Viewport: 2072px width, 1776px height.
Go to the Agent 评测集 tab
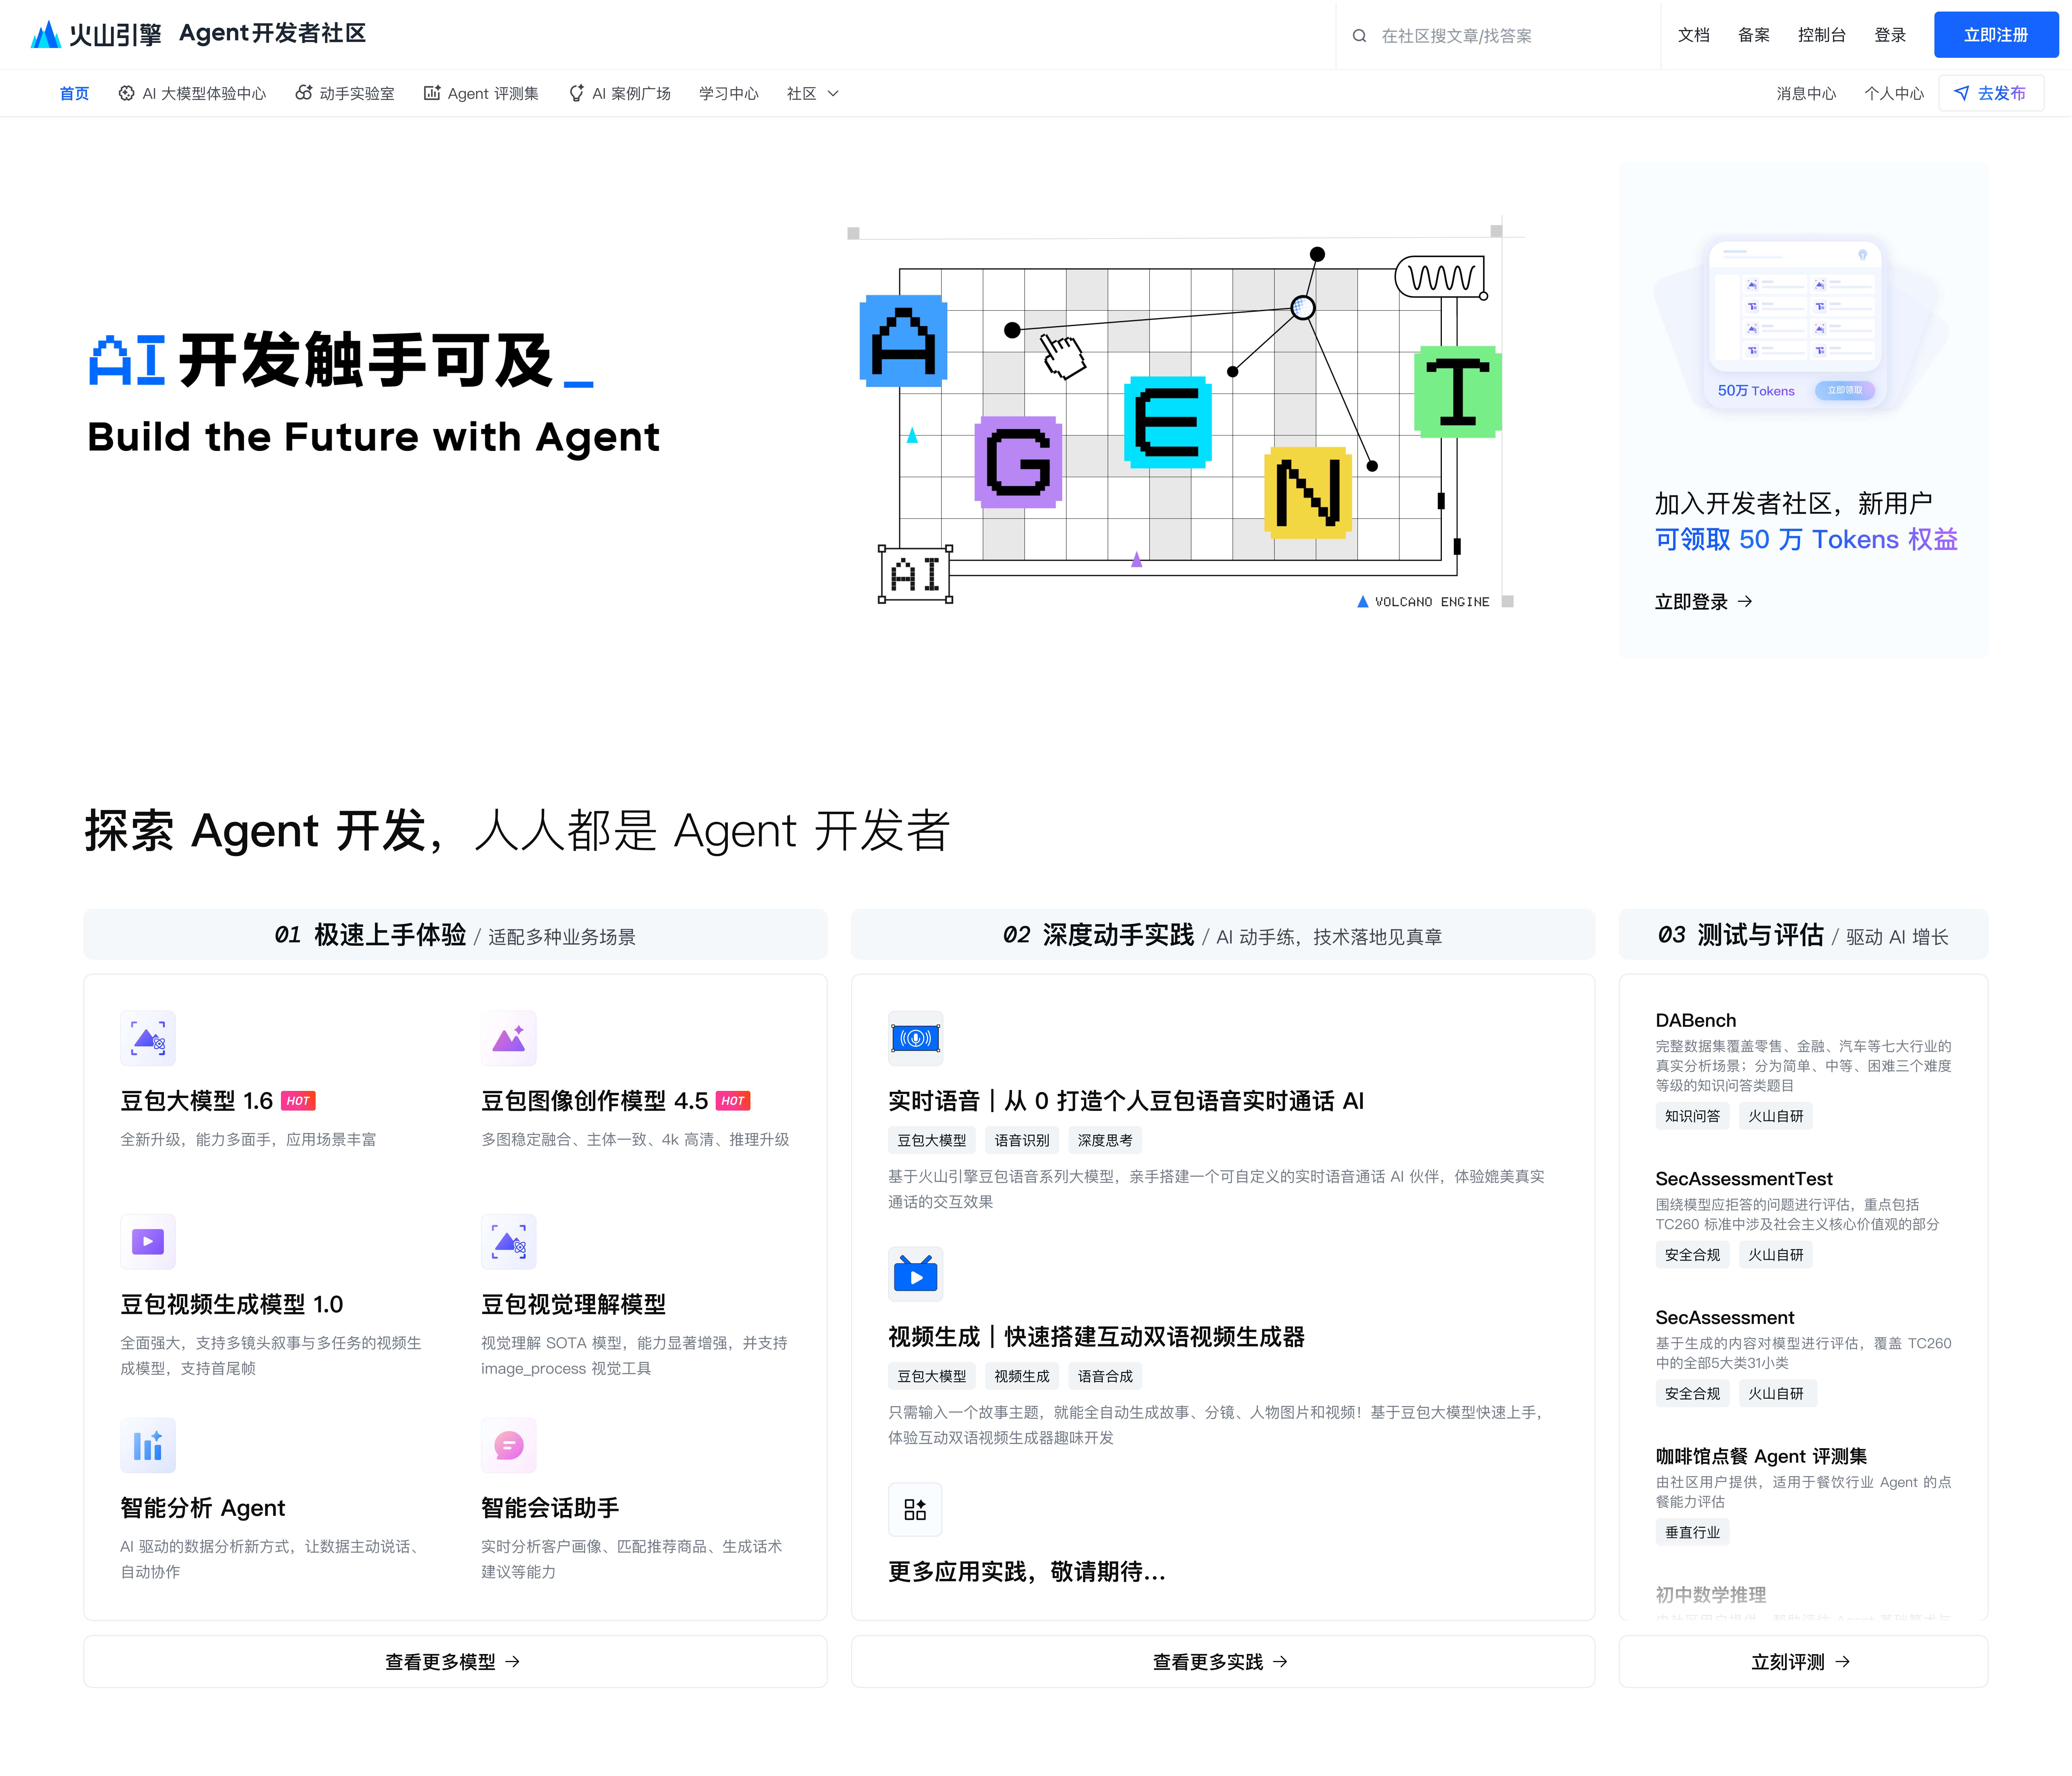coord(481,93)
